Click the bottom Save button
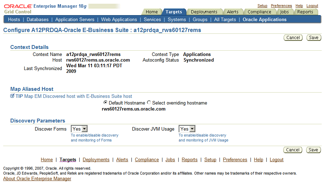 pyautogui.click(x=313, y=150)
